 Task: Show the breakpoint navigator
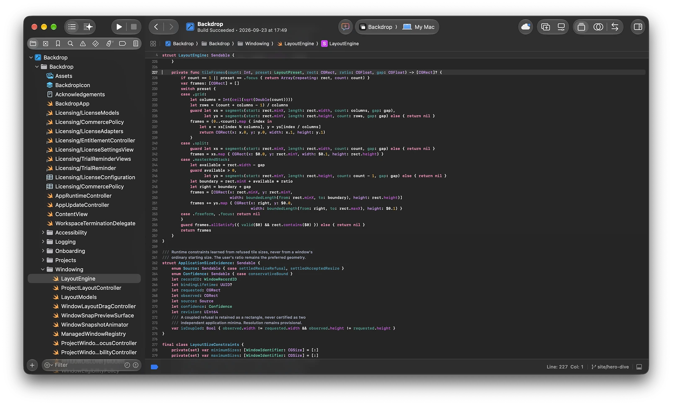pos(122,44)
